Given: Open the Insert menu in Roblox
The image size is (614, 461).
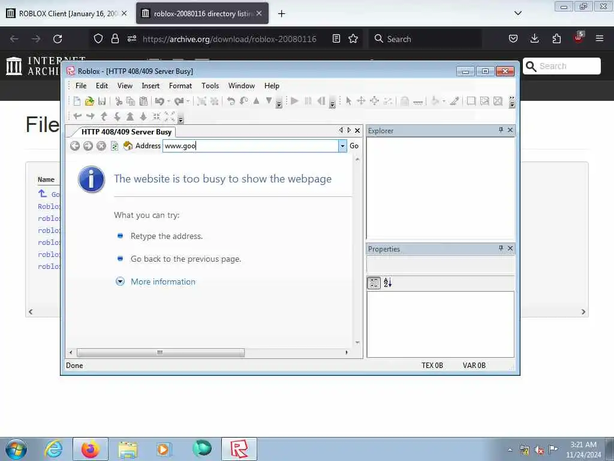Looking at the screenshot, I should [x=151, y=85].
